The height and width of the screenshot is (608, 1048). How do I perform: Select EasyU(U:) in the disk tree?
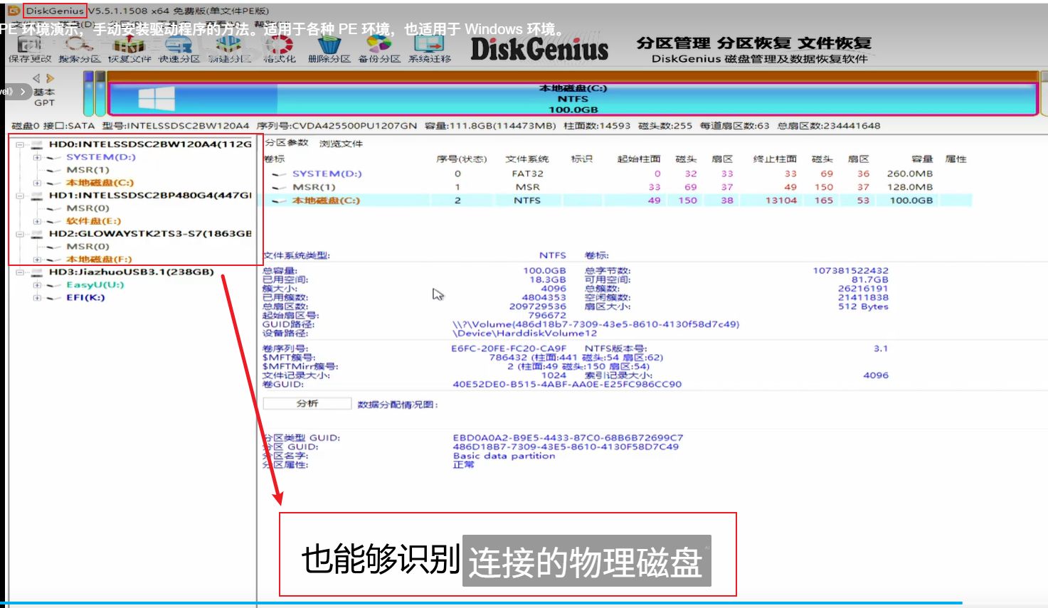pos(95,285)
